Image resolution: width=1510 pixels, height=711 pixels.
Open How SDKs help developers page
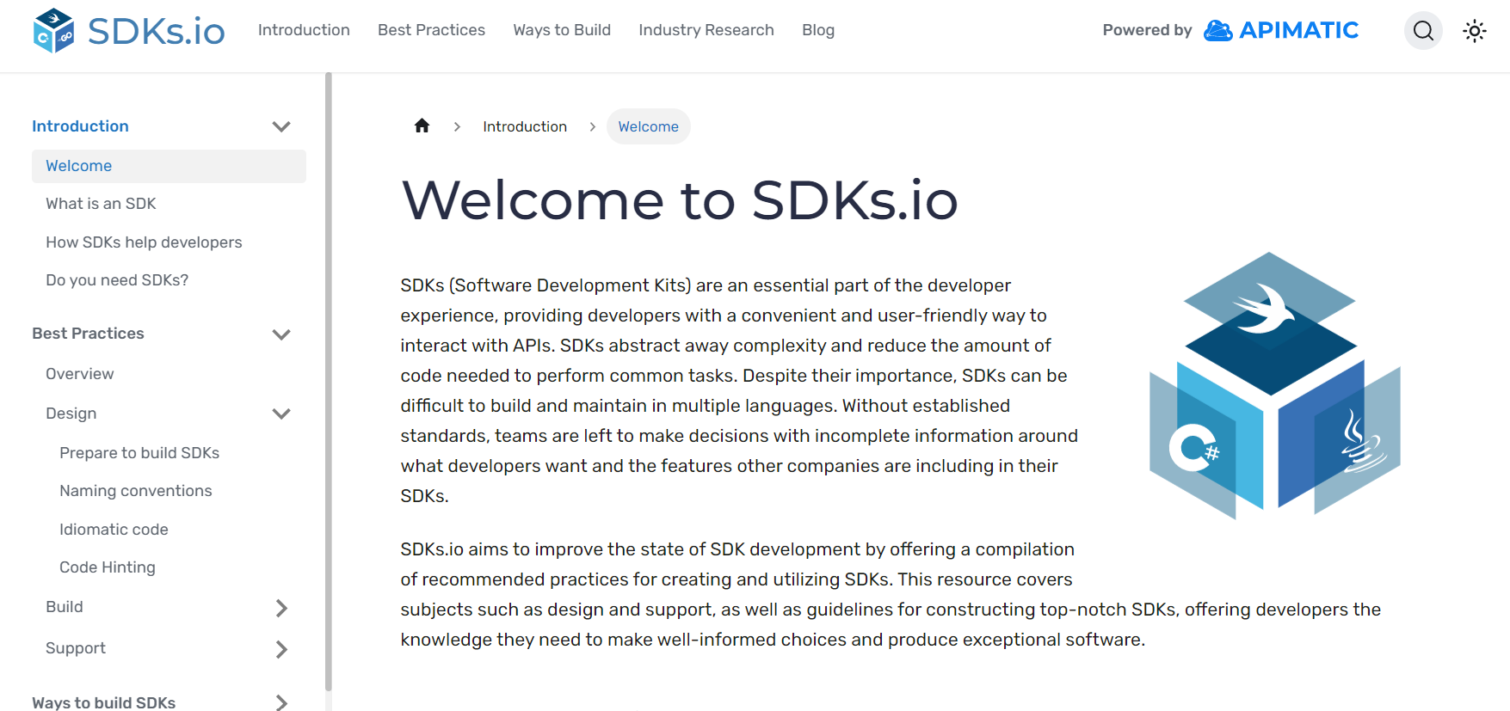[144, 242]
